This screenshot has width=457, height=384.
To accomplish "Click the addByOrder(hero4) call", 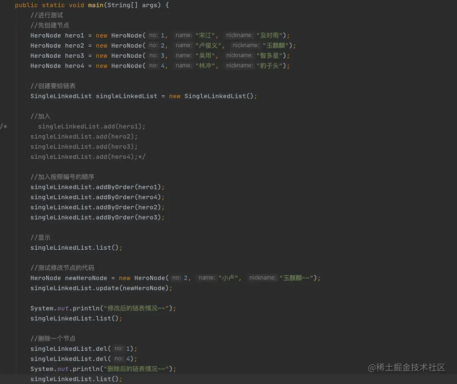I will pyautogui.click(x=97, y=197).
